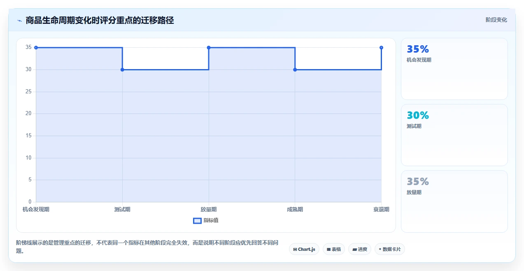Click the 放量期 data point at 35

click(209, 48)
